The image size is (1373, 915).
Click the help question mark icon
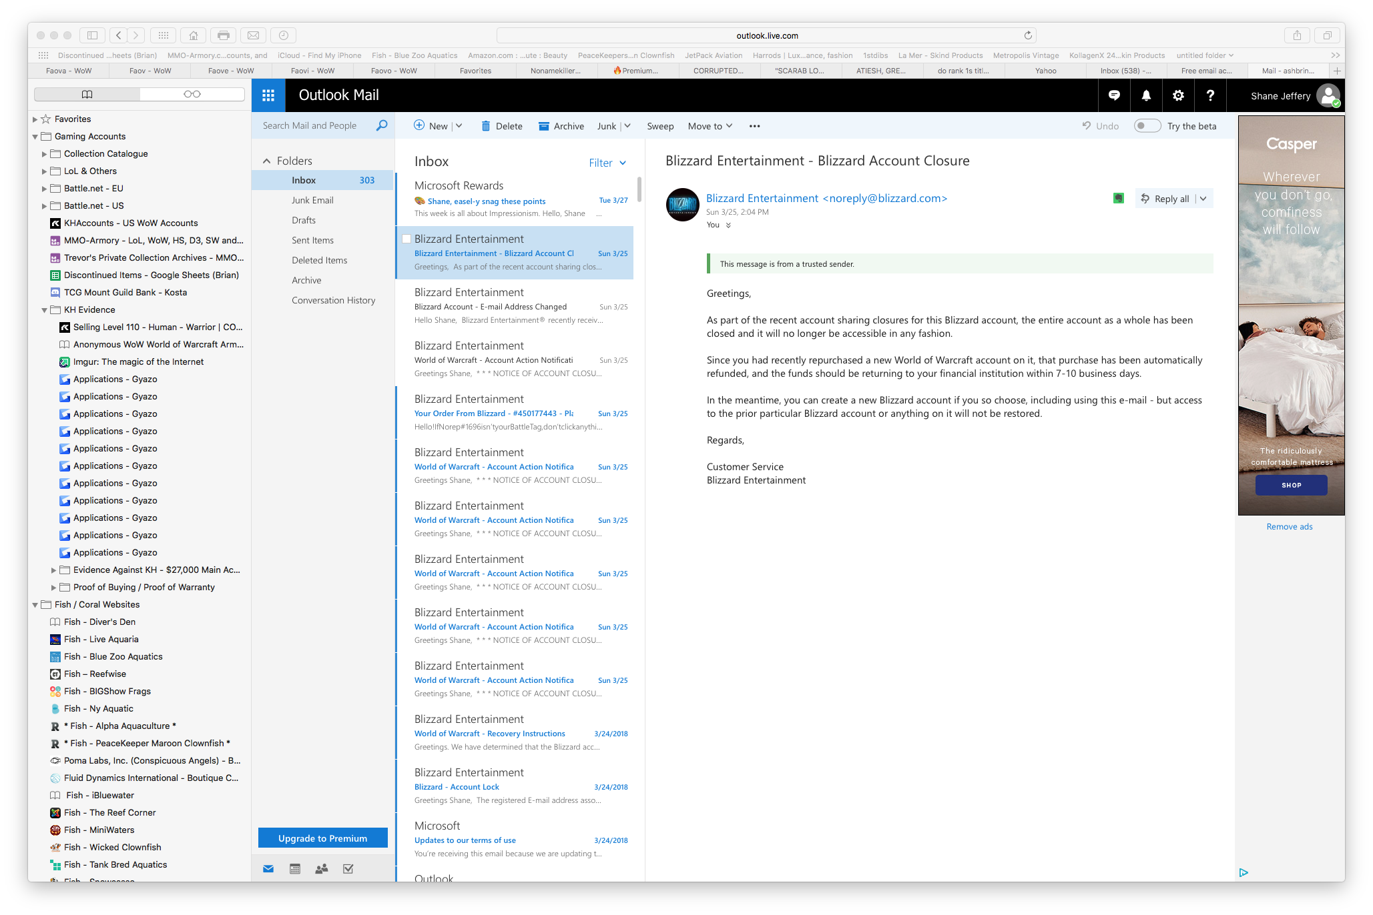coord(1210,95)
